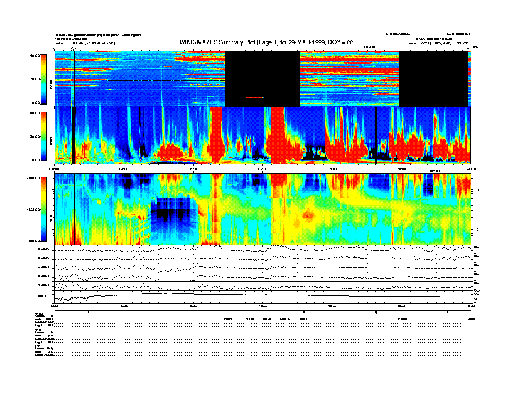508x393 pixels.
Task: Click the vertical RAD2 axis label
Action: coord(51,85)
